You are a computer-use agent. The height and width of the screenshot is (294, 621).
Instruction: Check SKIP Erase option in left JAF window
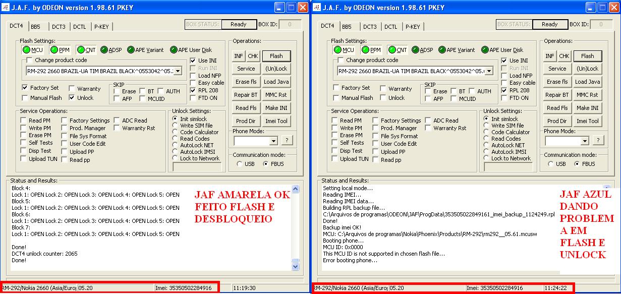pyautogui.click(x=117, y=91)
